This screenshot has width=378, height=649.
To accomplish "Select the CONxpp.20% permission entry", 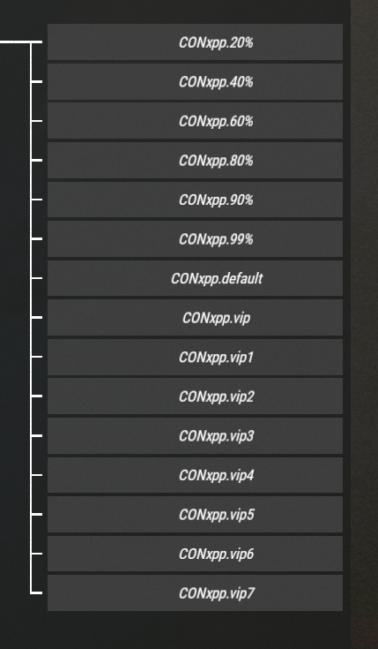I will 195,42.
